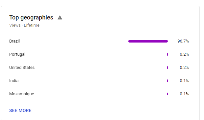Click the 0.2% value for United States

pos(184,68)
